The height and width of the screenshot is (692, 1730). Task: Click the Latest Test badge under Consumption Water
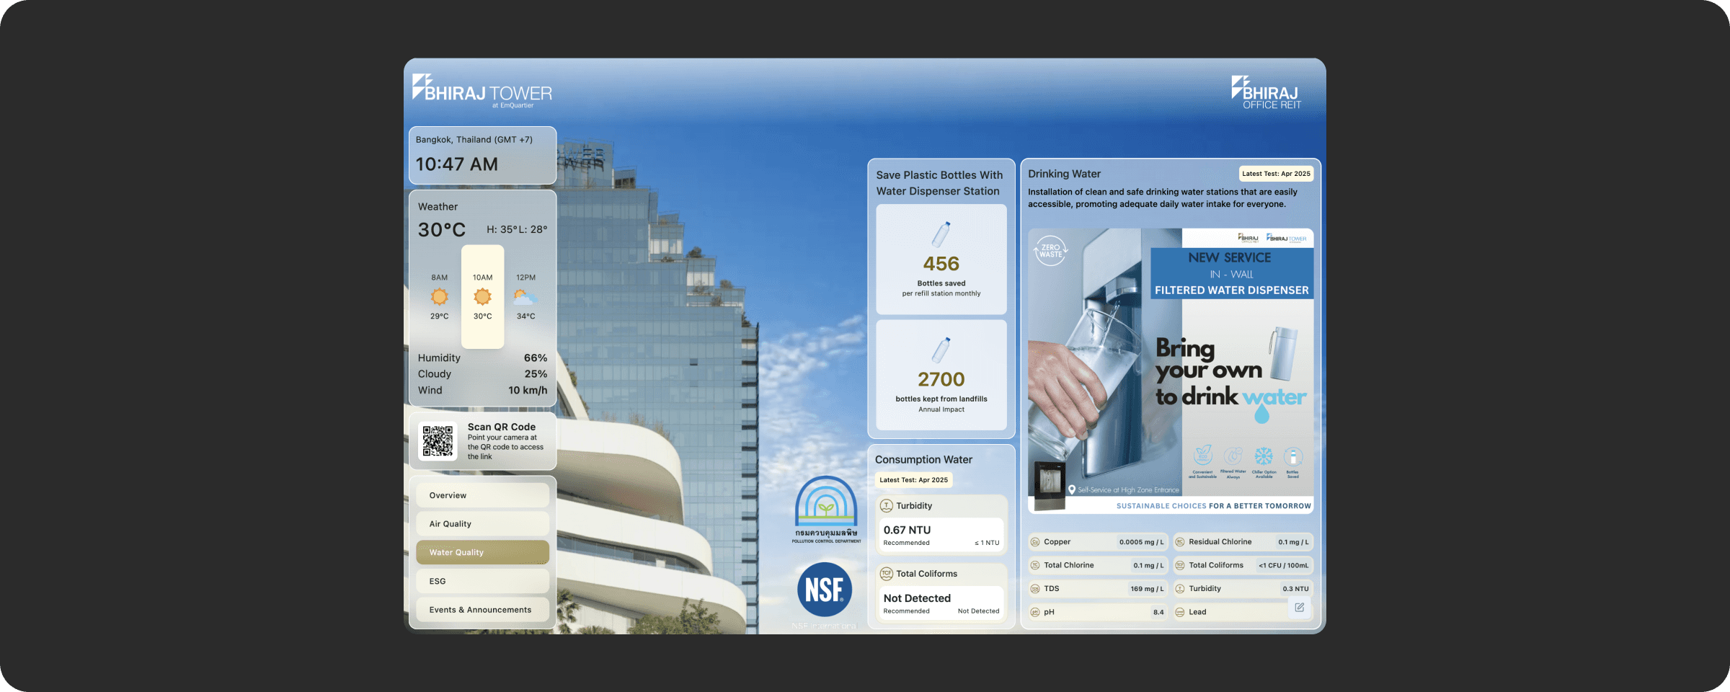click(x=913, y=480)
